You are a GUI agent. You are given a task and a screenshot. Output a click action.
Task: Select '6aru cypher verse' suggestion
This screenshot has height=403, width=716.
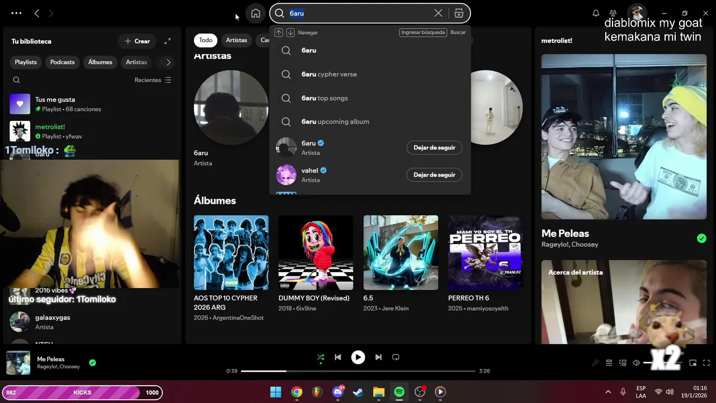370,74
